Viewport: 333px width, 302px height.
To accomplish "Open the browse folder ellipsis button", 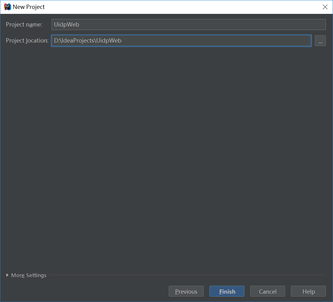I will click(x=320, y=41).
